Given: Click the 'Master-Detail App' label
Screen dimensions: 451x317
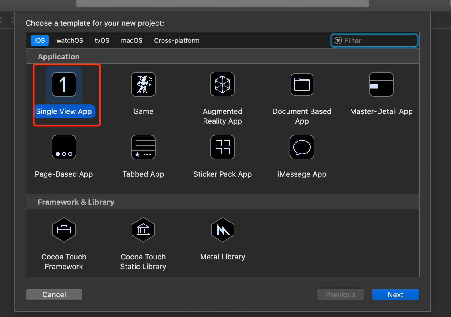Looking at the screenshot, I should click(381, 111).
